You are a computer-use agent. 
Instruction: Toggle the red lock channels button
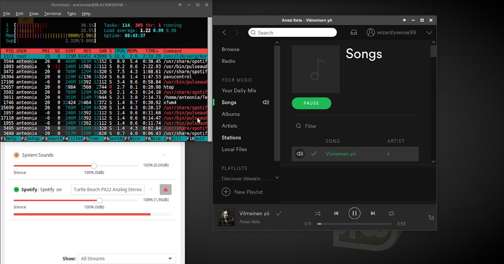click(165, 189)
